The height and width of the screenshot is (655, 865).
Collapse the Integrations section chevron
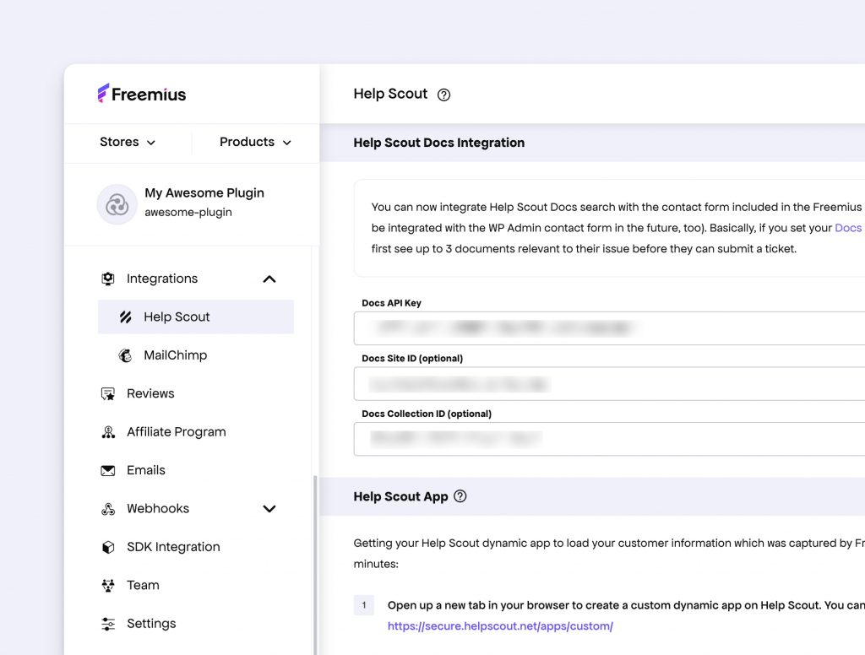coord(269,279)
